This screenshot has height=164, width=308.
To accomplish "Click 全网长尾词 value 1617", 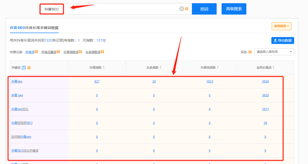I will click(265, 109).
